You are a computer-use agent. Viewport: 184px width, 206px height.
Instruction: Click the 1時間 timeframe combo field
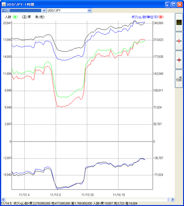click(23, 11)
